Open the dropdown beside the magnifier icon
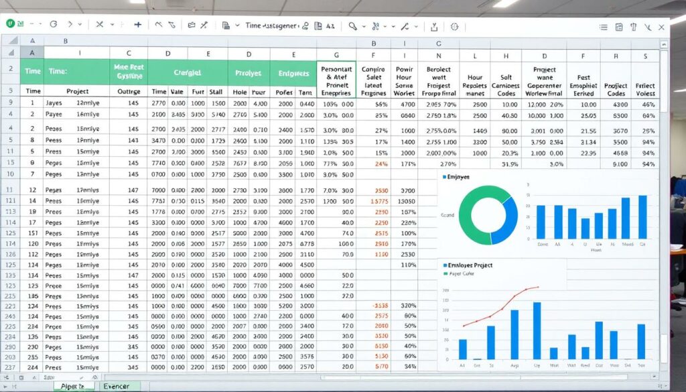The height and width of the screenshot is (392, 686). pos(364,27)
